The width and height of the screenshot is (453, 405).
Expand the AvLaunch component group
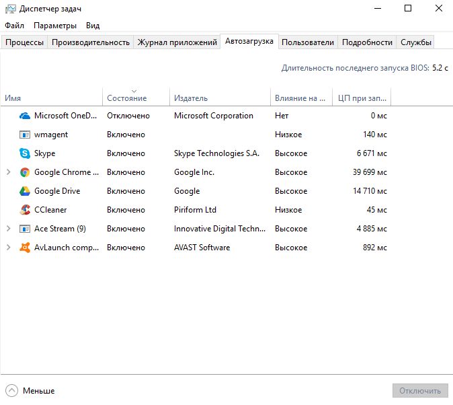[x=8, y=248]
